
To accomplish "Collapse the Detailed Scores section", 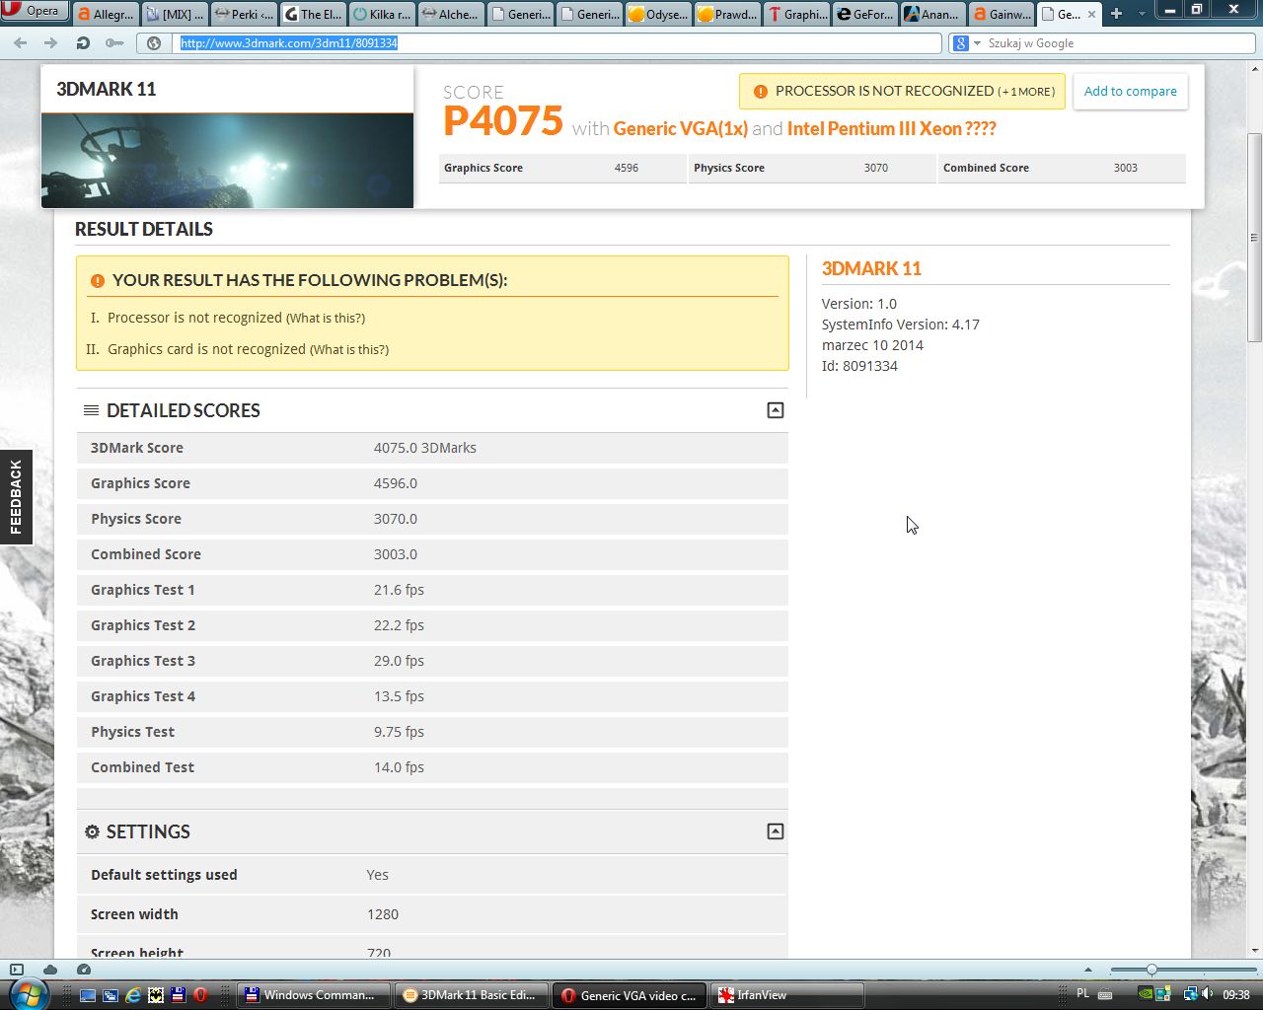I will click(x=776, y=410).
